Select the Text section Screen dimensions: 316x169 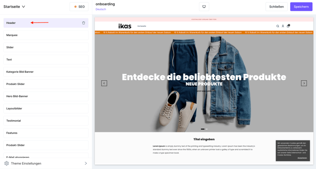tap(46, 60)
